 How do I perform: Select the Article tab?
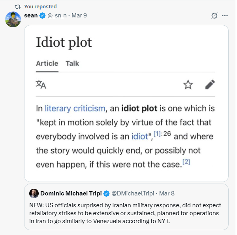[x=47, y=63]
